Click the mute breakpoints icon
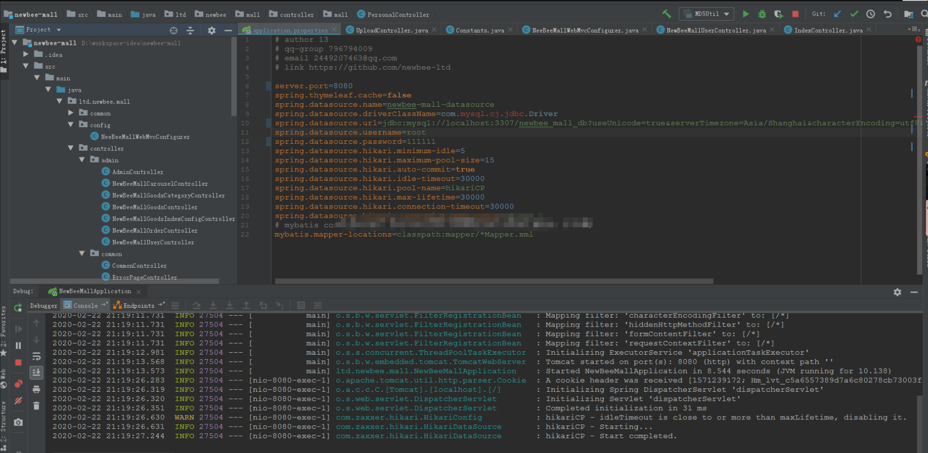Viewport: 928px width, 453px height. [18, 401]
